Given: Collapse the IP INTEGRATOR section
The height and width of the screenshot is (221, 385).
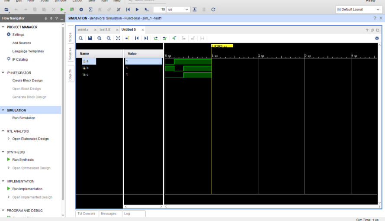Looking at the screenshot, I should click(3, 72).
